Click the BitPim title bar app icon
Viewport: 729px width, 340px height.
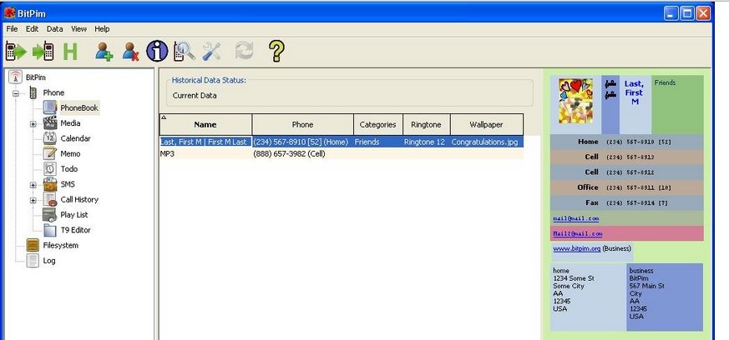point(9,12)
